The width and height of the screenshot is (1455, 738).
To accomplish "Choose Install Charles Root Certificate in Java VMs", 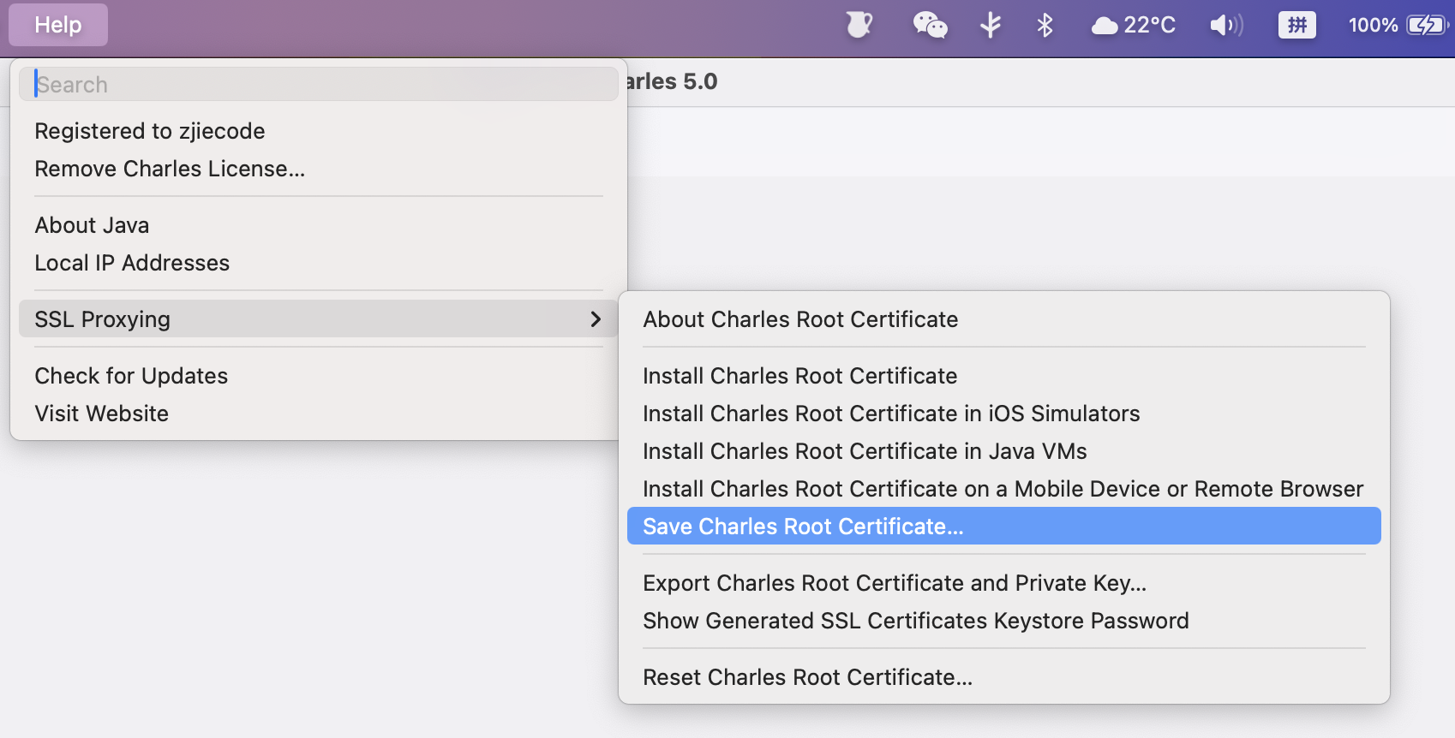I will point(865,451).
